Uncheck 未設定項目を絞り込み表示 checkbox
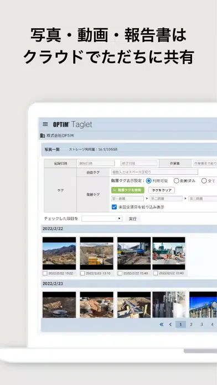The height and width of the screenshot is (385, 217). [114, 207]
